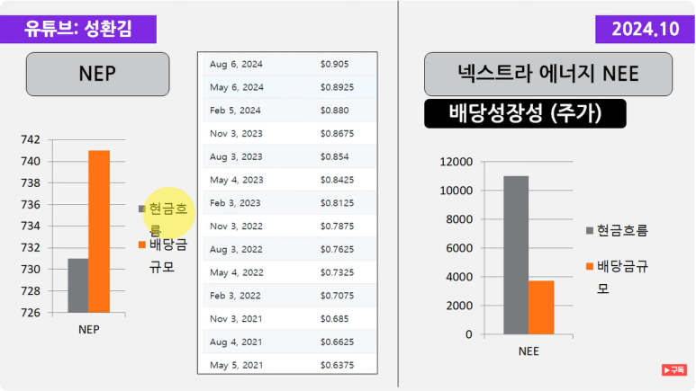The image size is (696, 391).
Task: Click the May 4, 2023 date cell
Action: pos(237,180)
